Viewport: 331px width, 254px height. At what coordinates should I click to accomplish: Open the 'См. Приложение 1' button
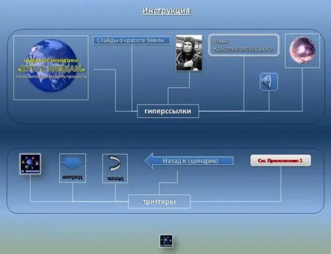pyautogui.click(x=281, y=161)
